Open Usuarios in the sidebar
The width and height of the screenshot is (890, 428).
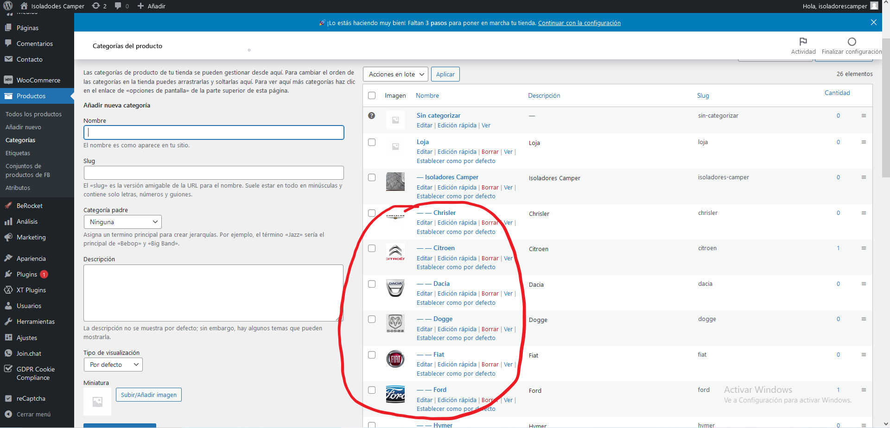click(37, 306)
